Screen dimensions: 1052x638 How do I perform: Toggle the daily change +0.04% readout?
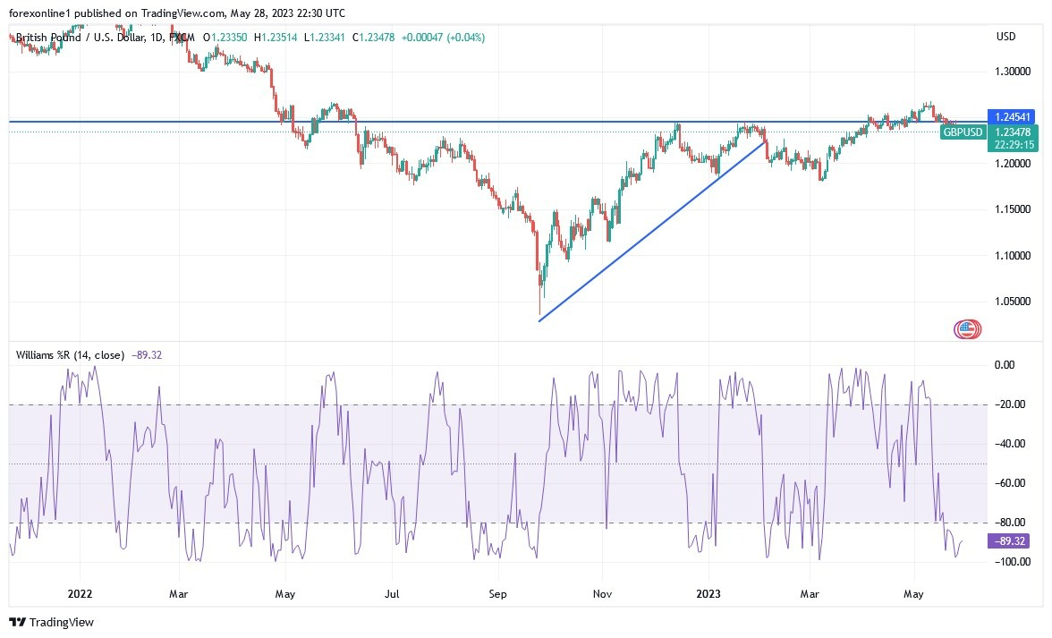(464, 38)
